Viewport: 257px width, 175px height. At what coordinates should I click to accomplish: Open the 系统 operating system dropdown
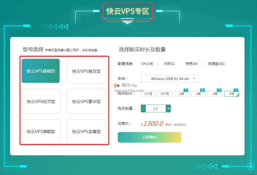coord(169,79)
